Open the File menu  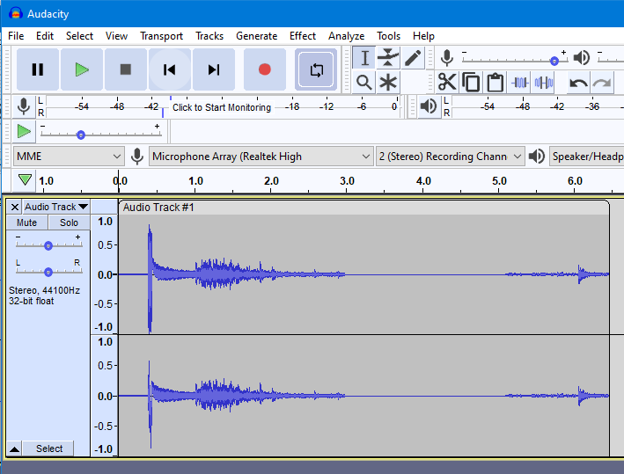[x=16, y=36]
